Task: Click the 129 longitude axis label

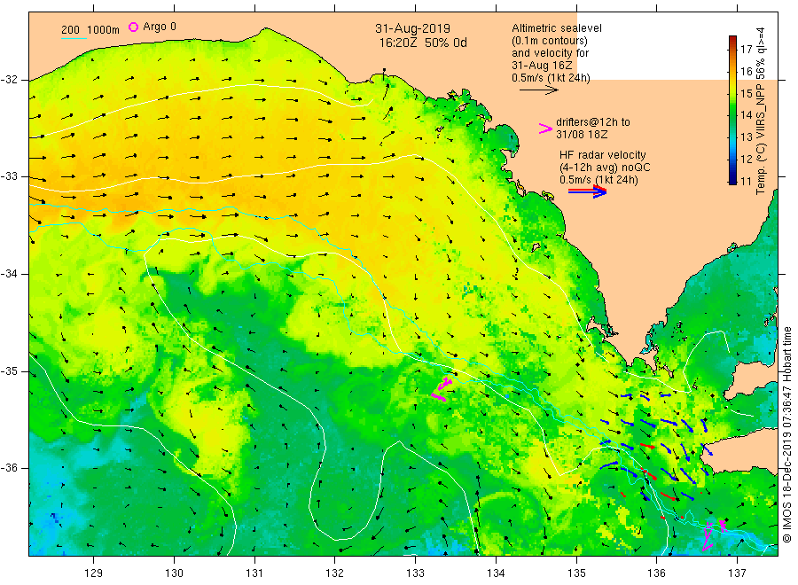Action: [x=94, y=573]
